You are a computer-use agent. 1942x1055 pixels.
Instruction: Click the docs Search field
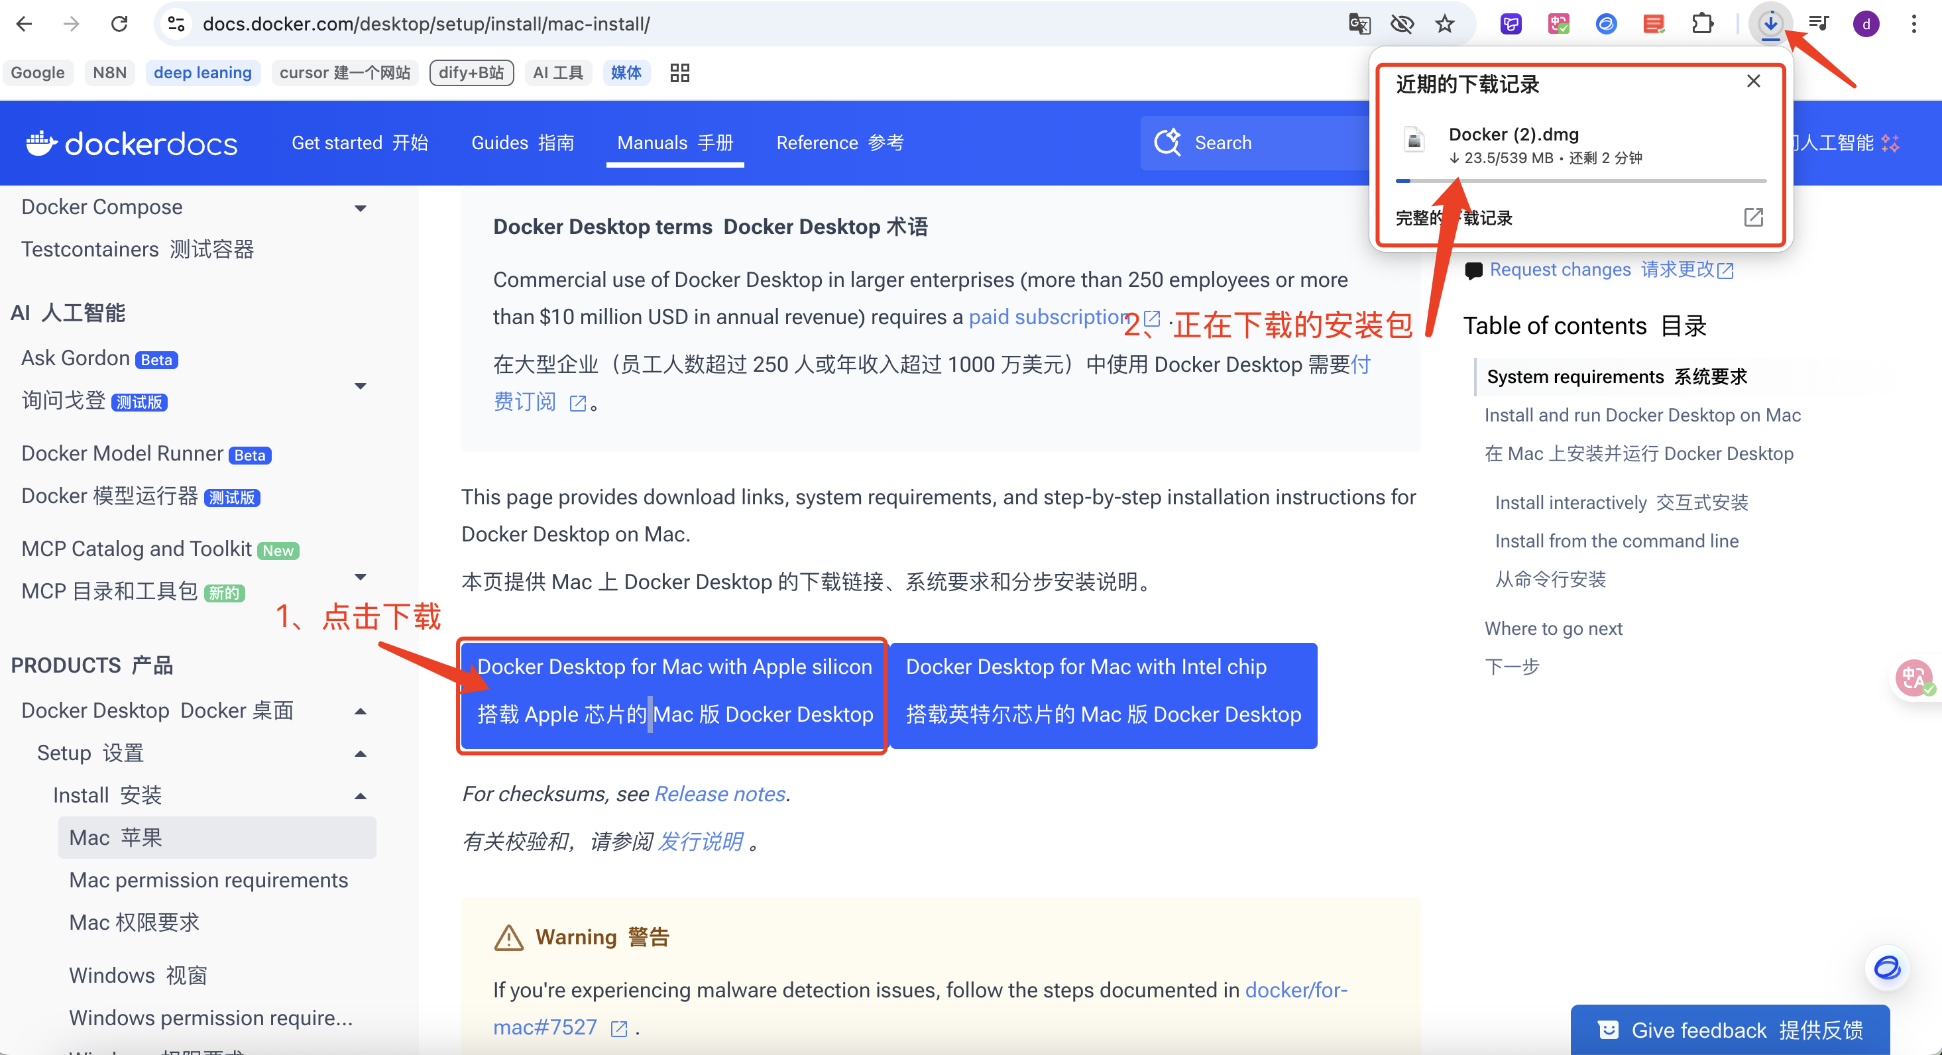pyautogui.click(x=1255, y=142)
